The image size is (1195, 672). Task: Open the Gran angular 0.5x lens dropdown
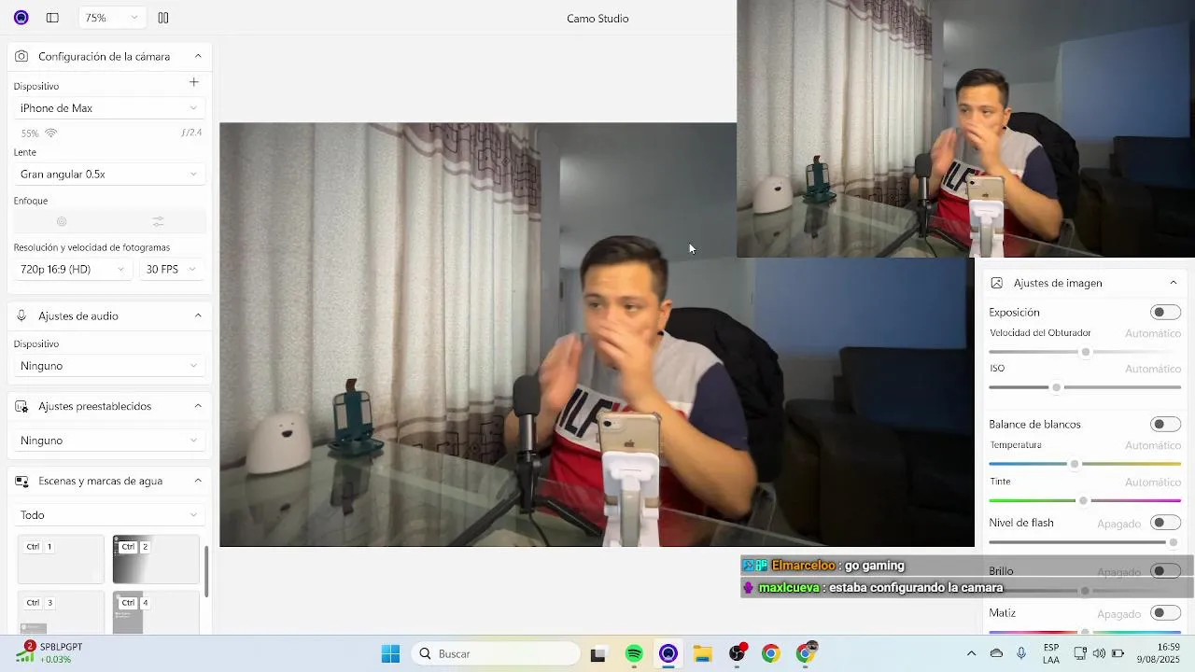click(109, 175)
